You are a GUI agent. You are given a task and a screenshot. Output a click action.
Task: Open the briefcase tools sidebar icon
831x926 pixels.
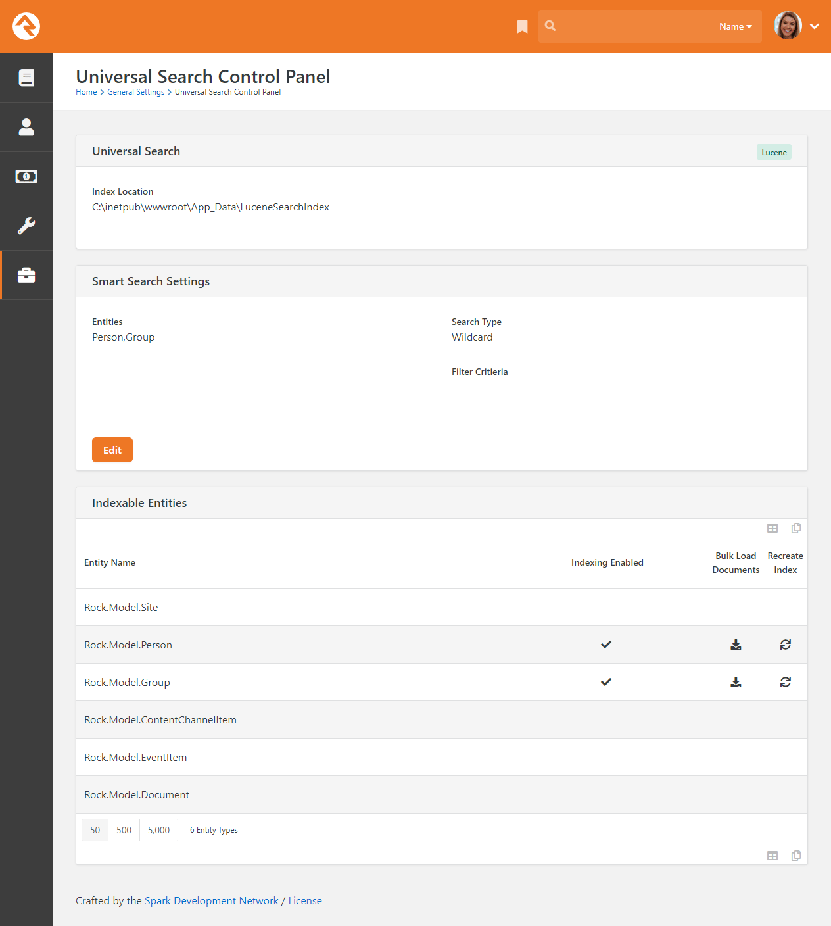[x=26, y=275]
